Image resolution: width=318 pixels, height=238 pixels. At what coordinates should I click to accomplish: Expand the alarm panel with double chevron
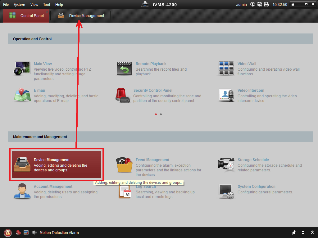pos(312,232)
